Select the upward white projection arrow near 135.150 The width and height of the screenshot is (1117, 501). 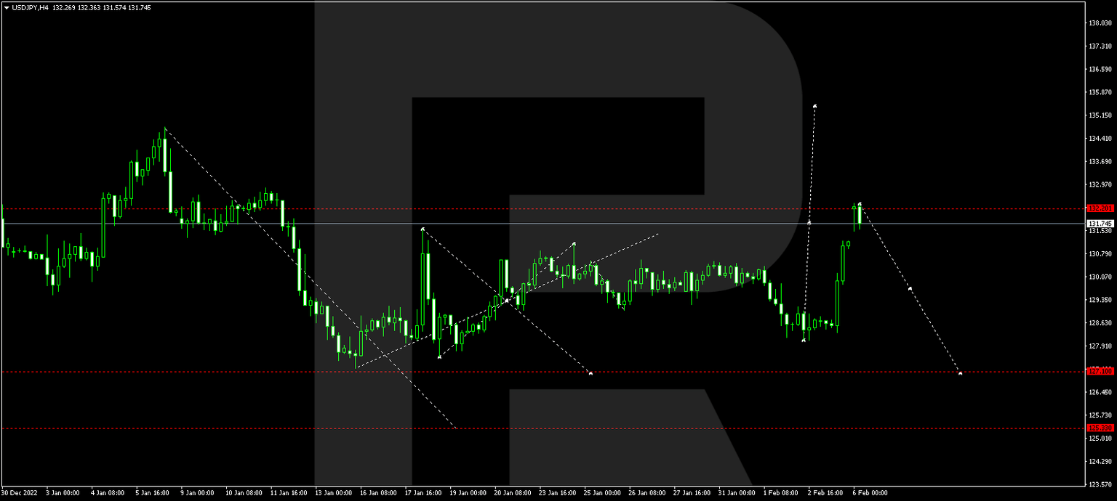815,106
